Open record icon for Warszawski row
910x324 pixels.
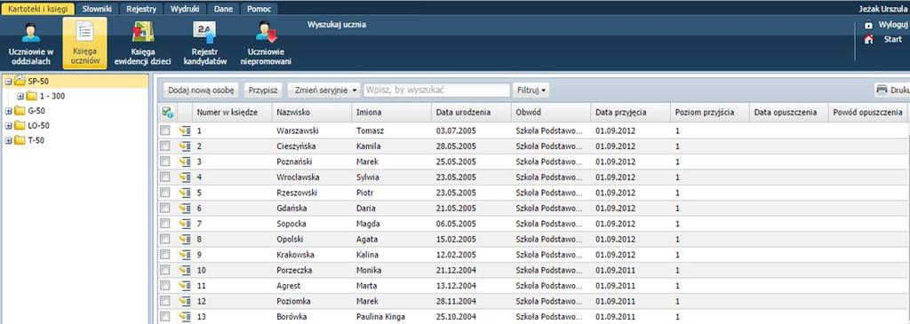click(x=185, y=131)
